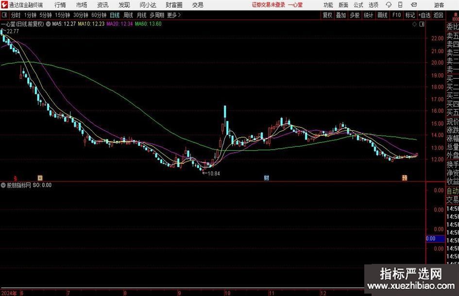Screen dimensions: 459x296
Task: Open the 交易 menu
Action: [x=198, y=5]
